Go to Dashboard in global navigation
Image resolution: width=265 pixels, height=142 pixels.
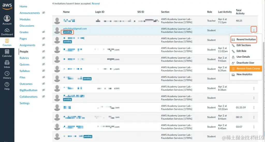[x=7, y=32]
